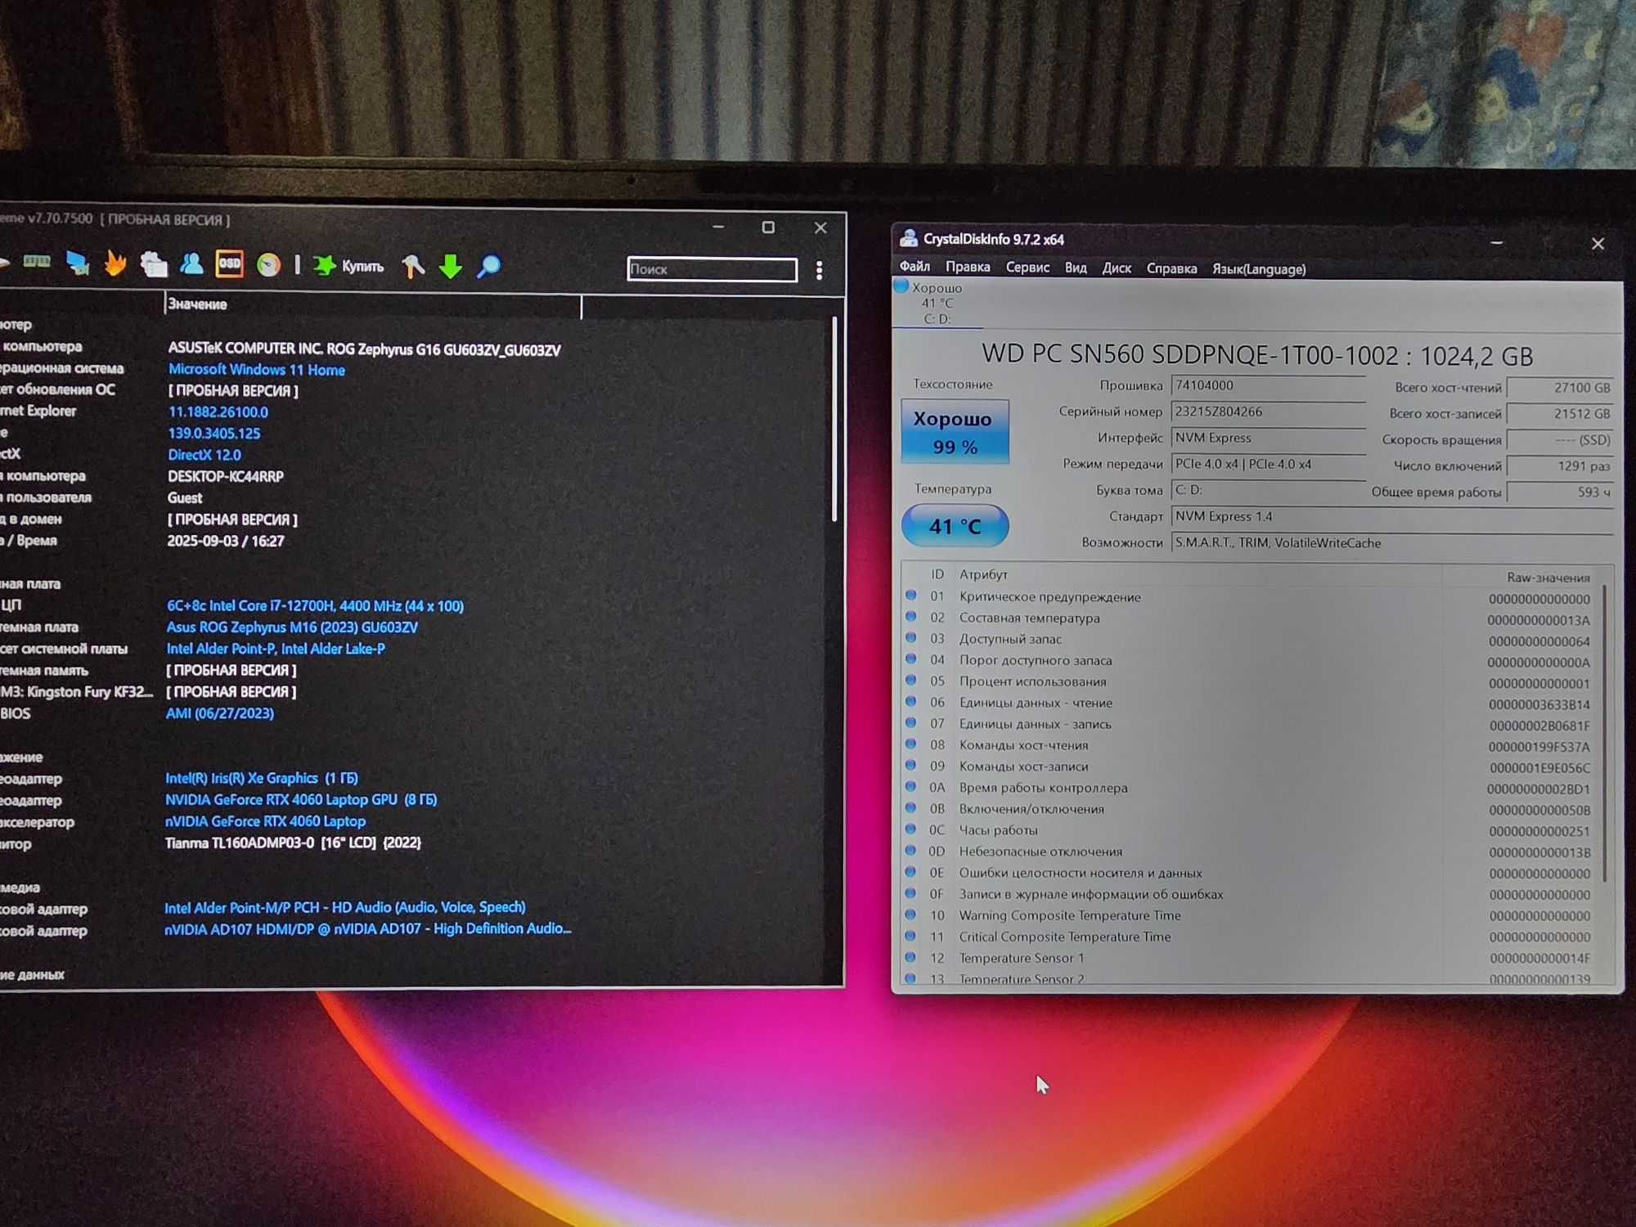Viewport: 1636px width, 1227px height.
Task: Select the DESKTOP-KC44RRP computer name row
Action: click(225, 477)
